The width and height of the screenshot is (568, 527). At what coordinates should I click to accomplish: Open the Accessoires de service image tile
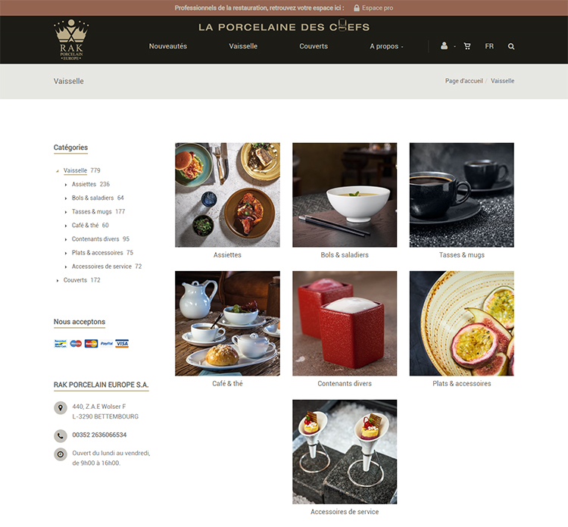pyautogui.click(x=345, y=452)
